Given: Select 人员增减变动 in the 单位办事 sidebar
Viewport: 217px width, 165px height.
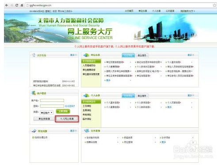Looking at the screenshot, I should pos(89,65).
